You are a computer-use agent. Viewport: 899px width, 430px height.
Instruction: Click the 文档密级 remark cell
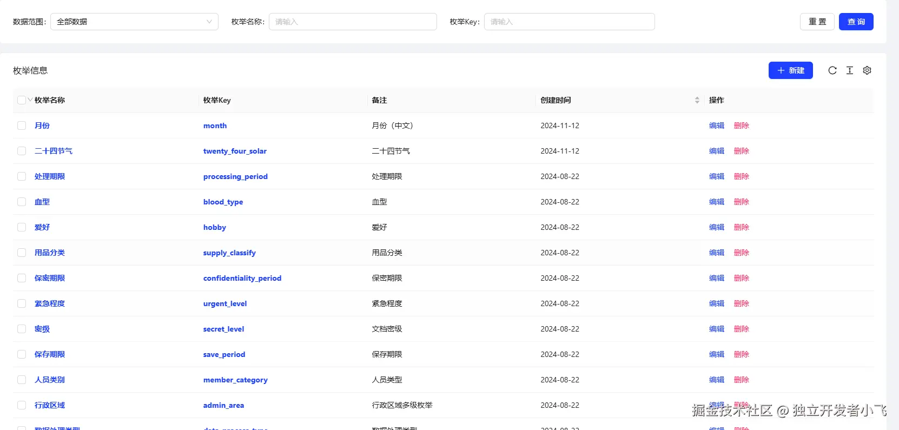(387, 329)
